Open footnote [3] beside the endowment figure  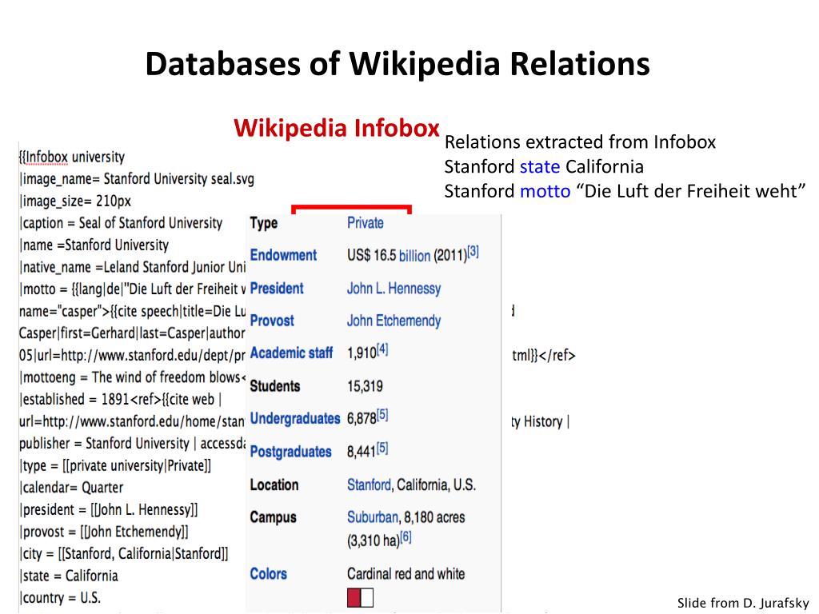coord(473,252)
